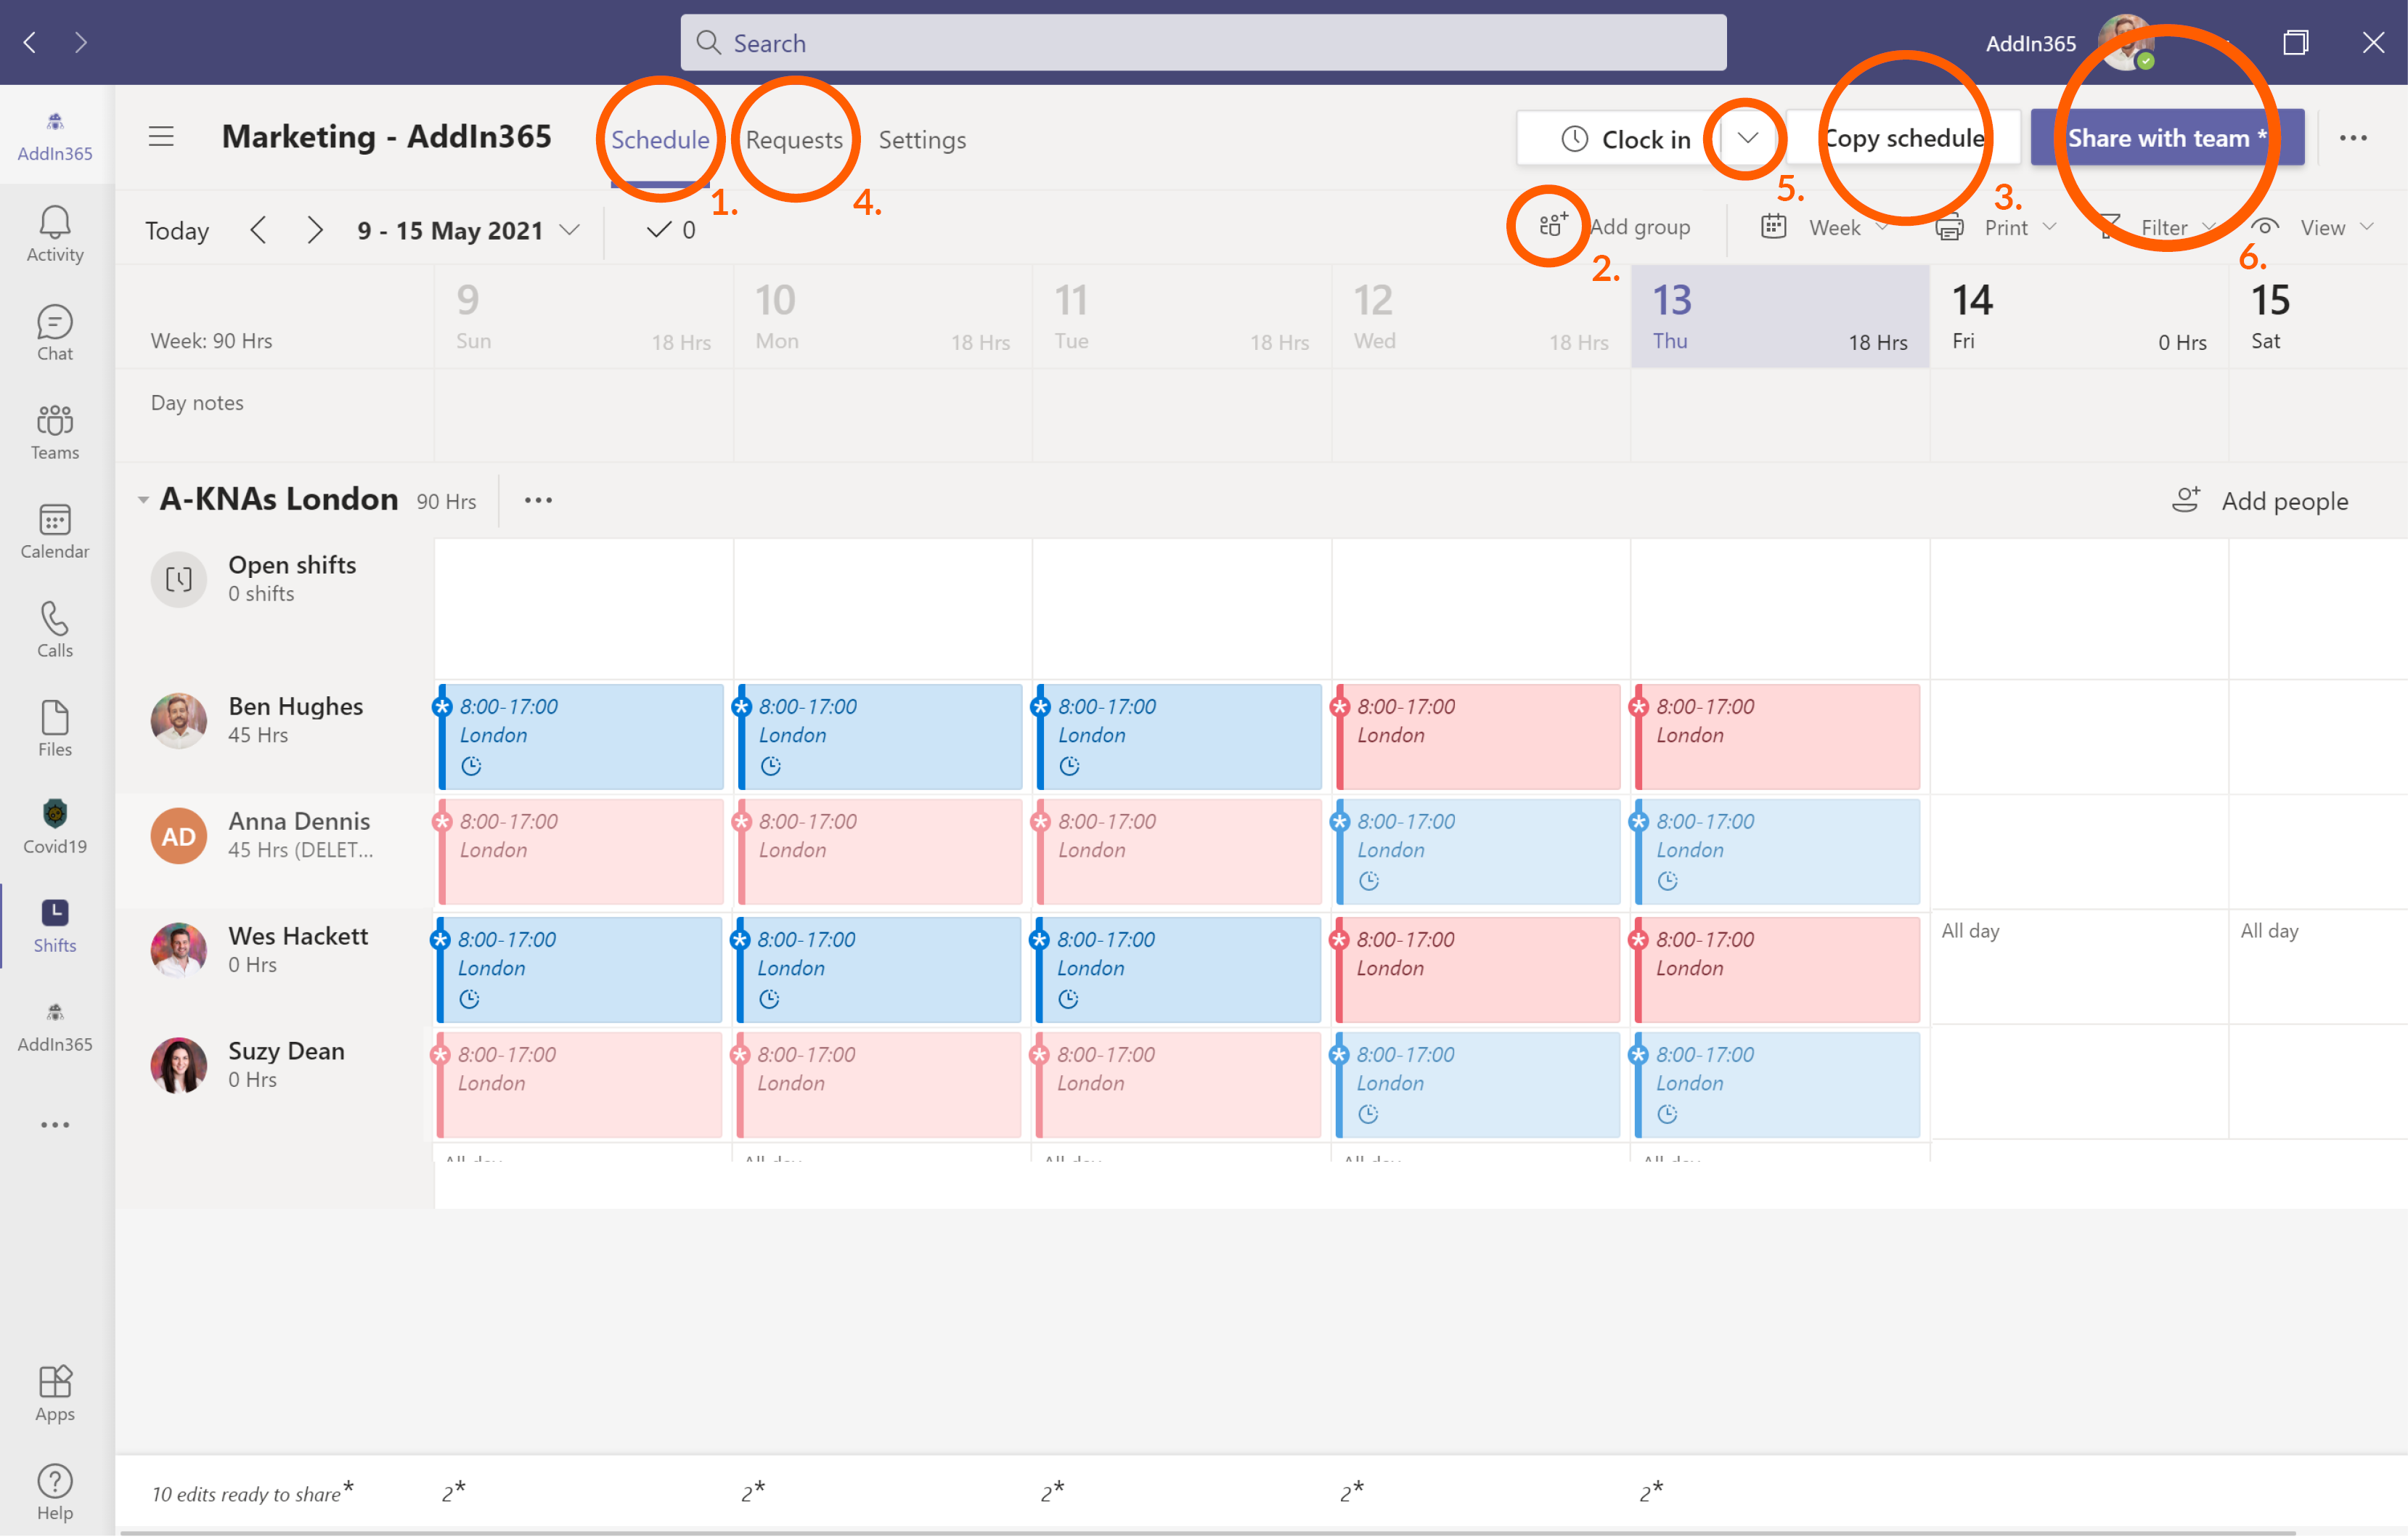2408x1537 pixels.
Task: Open Chat from the left sidebar
Action: click(54, 333)
